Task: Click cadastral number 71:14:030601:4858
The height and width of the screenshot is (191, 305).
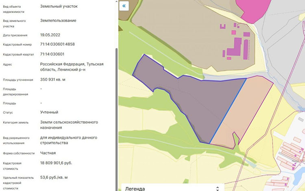Action: pyautogui.click(x=57, y=44)
